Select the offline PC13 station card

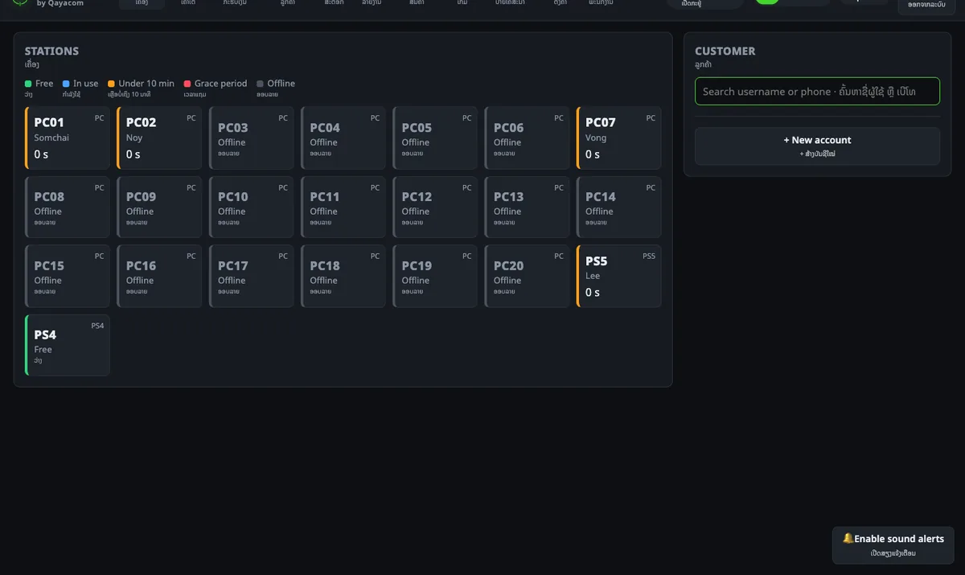point(528,207)
